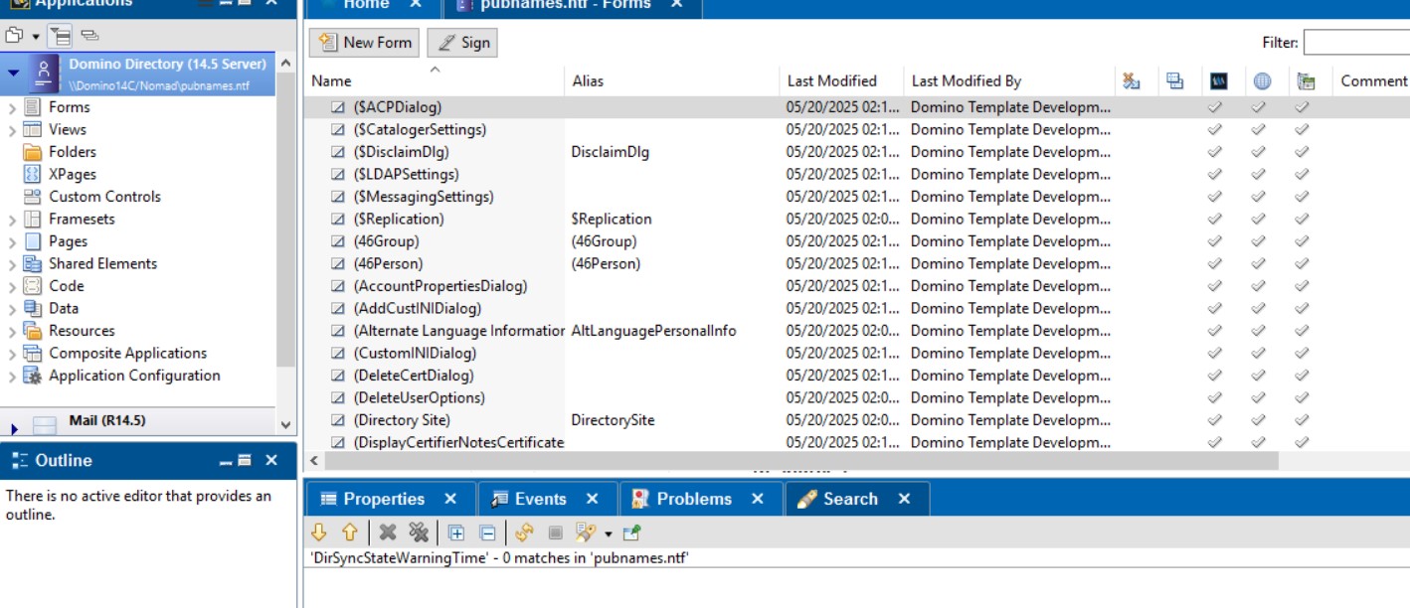Open the Properties tab
The height and width of the screenshot is (608, 1410).
(383, 499)
